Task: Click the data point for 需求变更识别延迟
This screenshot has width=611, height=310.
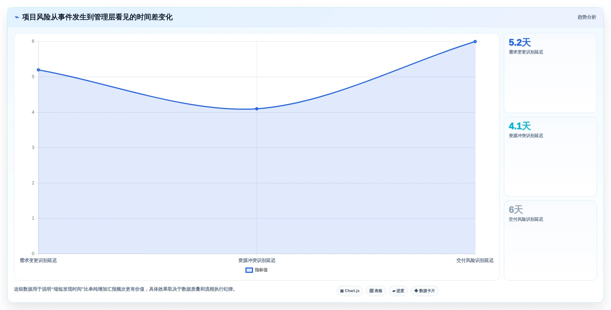Action: pyautogui.click(x=38, y=70)
